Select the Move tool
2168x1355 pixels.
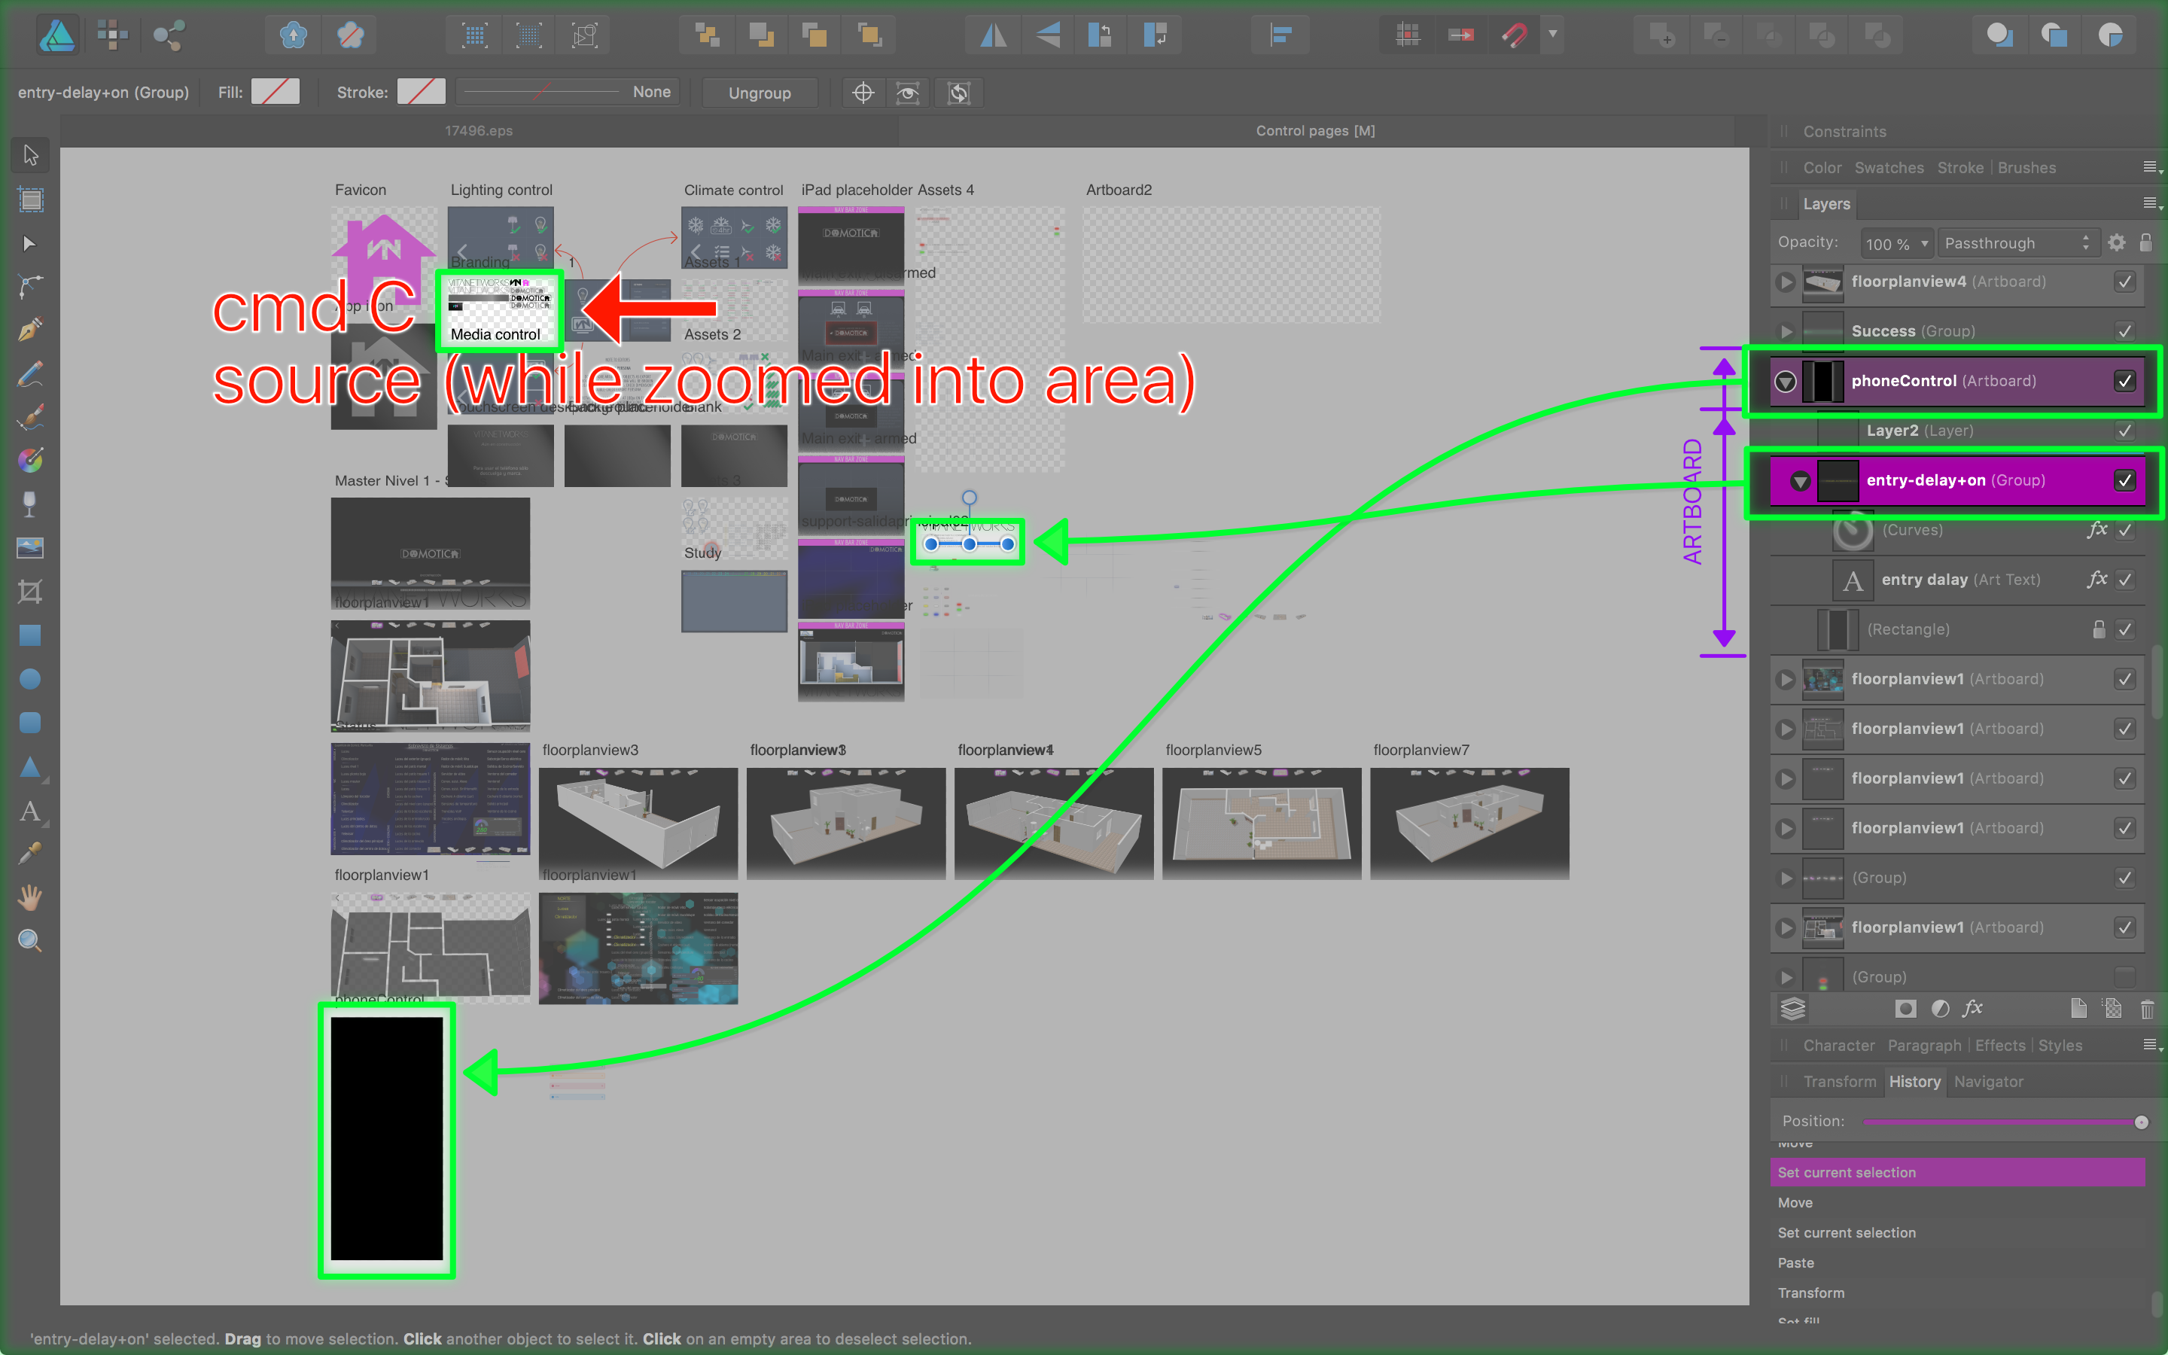click(x=30, y=156)
